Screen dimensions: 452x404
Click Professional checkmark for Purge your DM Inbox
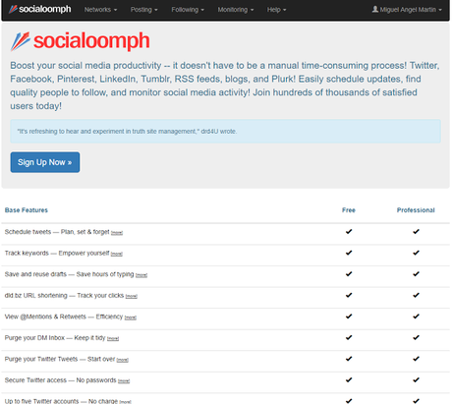click(416, 337)
